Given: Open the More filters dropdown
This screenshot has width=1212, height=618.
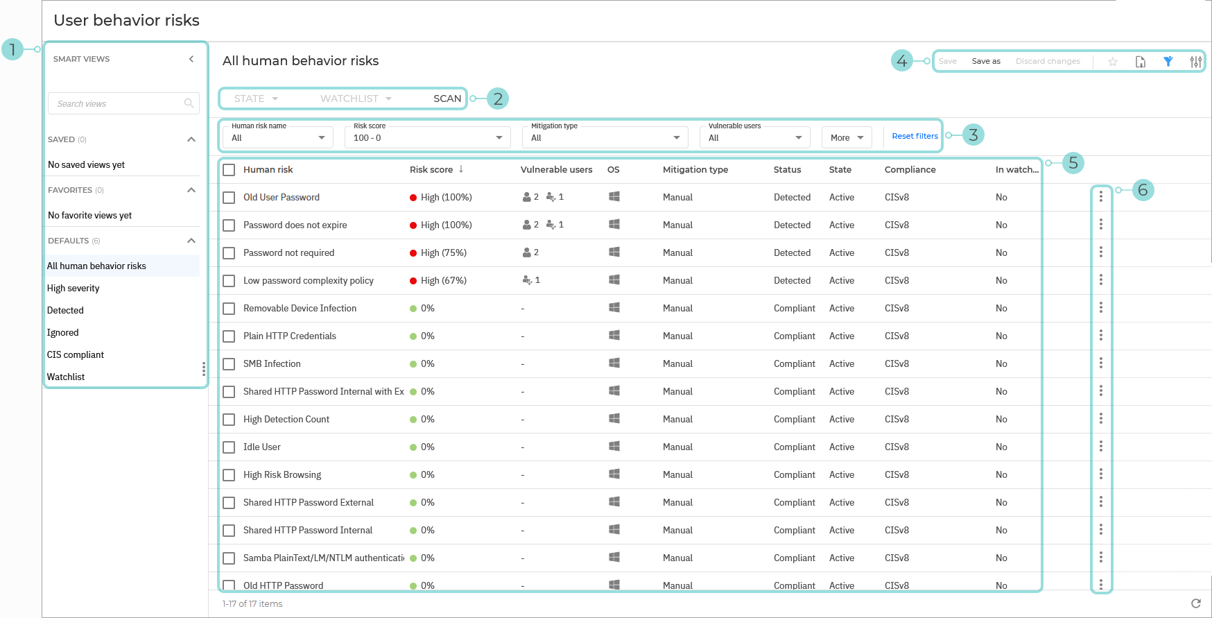Looking at the screenshot, I should click(847, 137).
